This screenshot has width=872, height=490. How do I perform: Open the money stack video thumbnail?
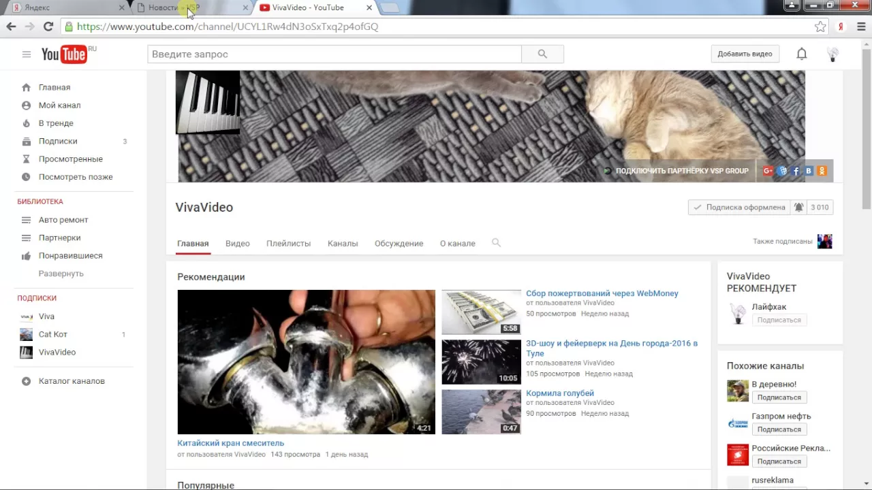[x=481, y=312]
